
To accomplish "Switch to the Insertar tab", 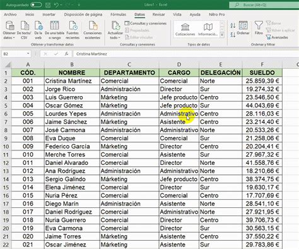I will click(x=49, y=15).
